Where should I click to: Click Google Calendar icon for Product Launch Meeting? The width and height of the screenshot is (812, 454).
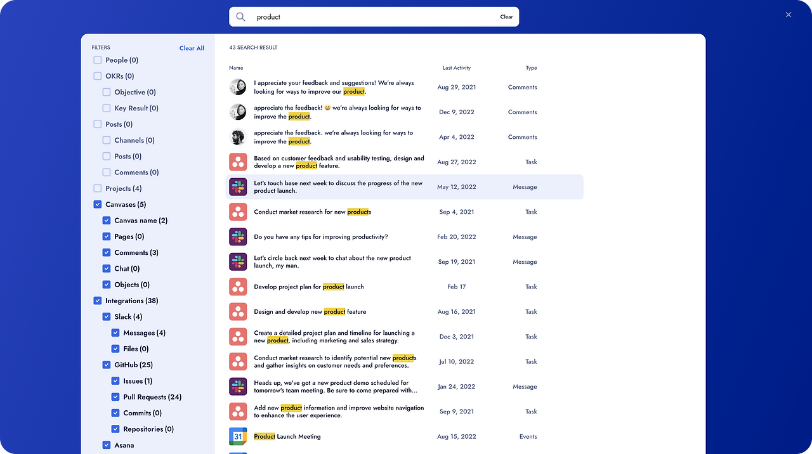238,436
